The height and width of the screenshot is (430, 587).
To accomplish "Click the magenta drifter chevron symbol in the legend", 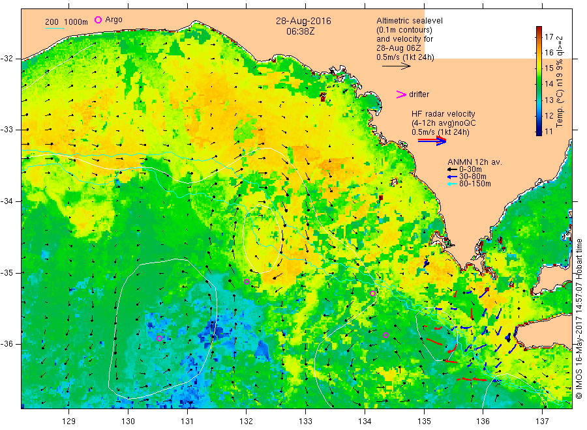I will pyautogui.click(x=401, y=94).
